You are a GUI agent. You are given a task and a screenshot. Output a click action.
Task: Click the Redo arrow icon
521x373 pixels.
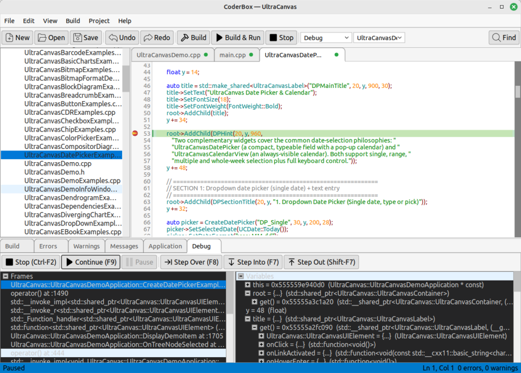point(148,38)
